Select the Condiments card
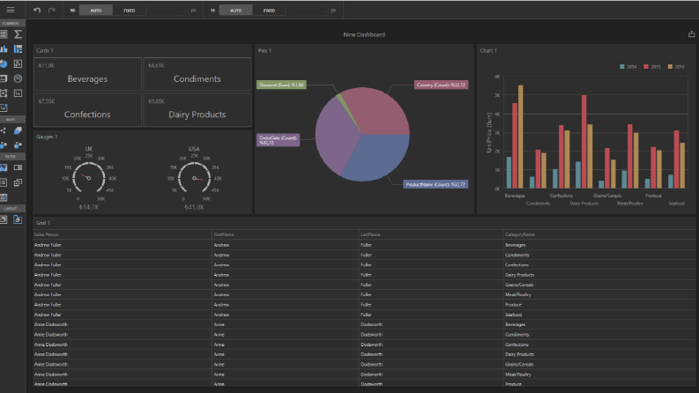699x393 pixels. tap(197, 74)
